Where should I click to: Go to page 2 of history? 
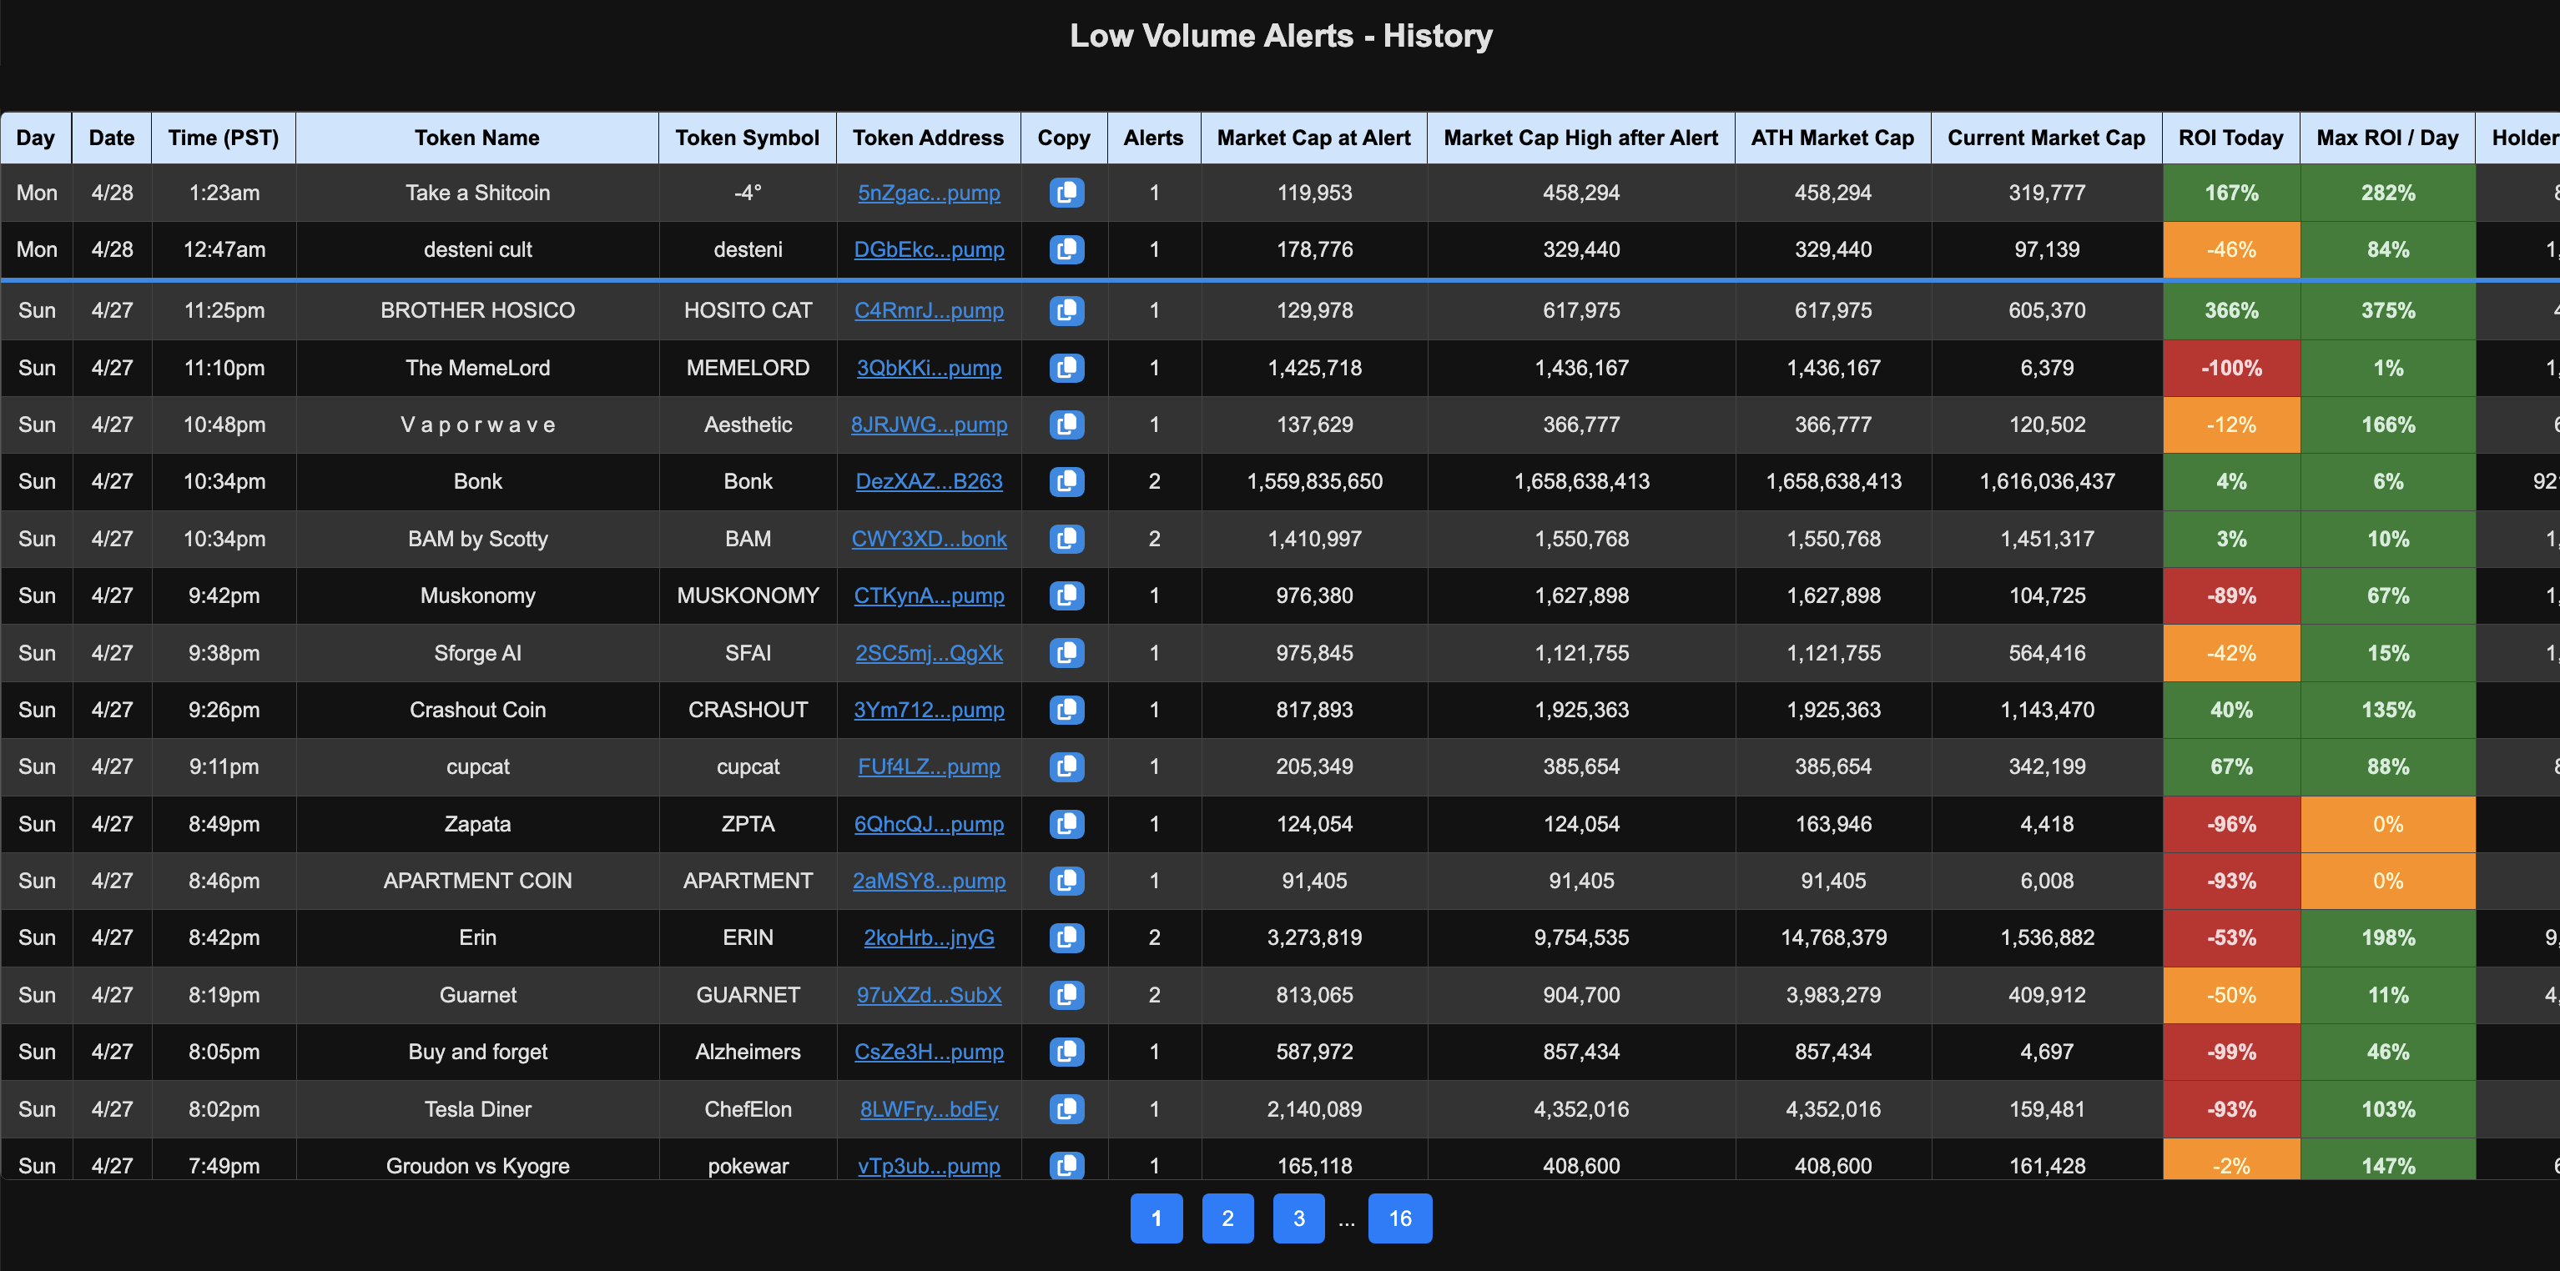click(1227, 1218)
